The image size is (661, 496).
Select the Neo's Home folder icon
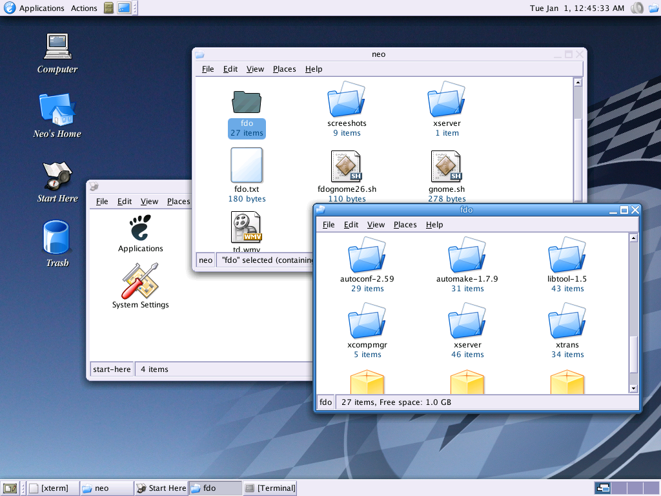pyautogui.click(x=57, y=108)
